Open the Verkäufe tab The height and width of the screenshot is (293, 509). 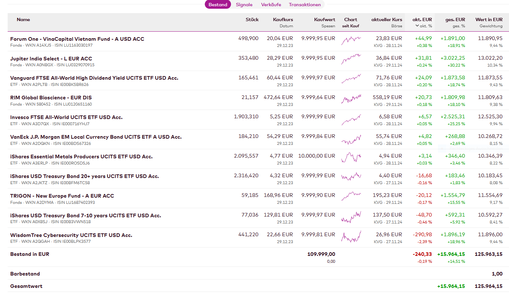pyautogui.click(x=271, y=5)
